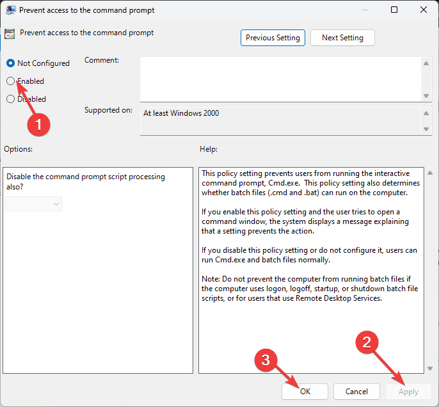Click Supported on scroll up arrow
The width and height of the screenshot is (439, 407).
tap(426, 113)
